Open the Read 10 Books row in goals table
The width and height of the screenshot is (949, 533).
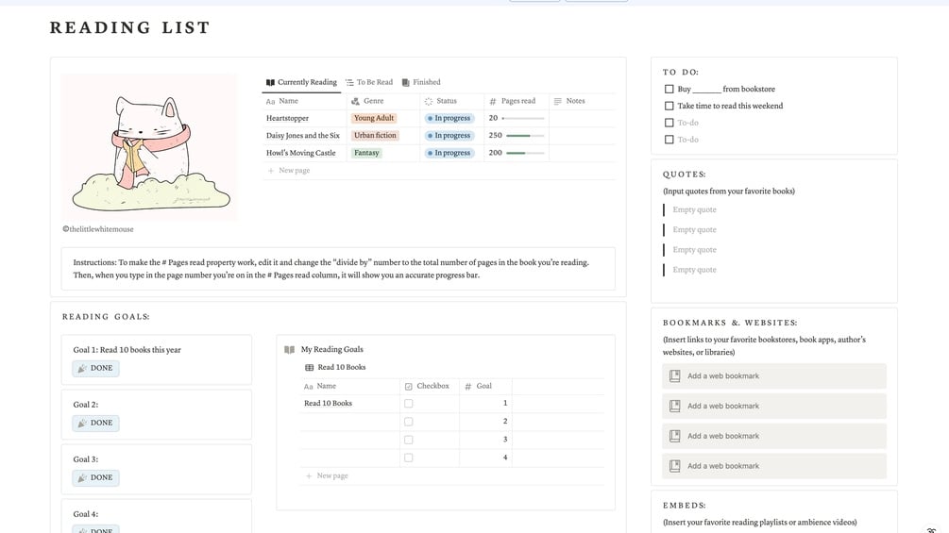coord(328,403)
